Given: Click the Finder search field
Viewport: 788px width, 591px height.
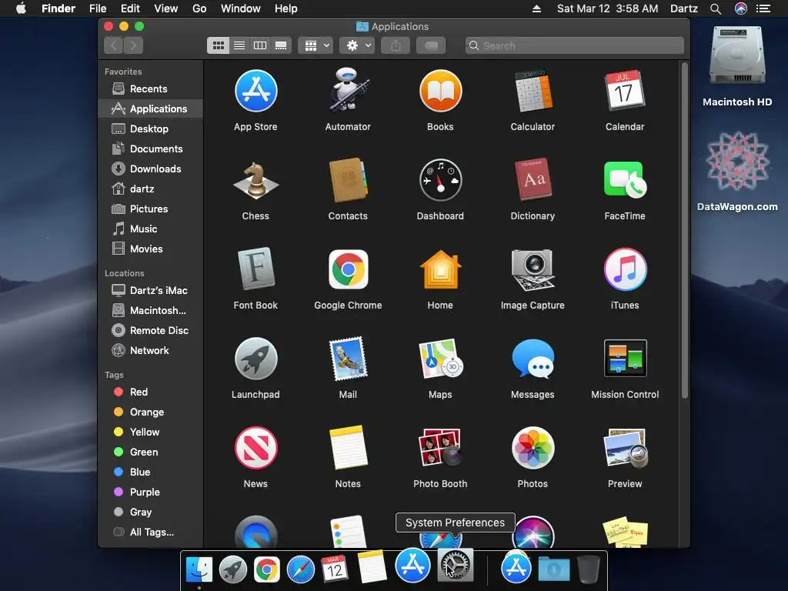Looking at the screenshot, I should (574, 45).
